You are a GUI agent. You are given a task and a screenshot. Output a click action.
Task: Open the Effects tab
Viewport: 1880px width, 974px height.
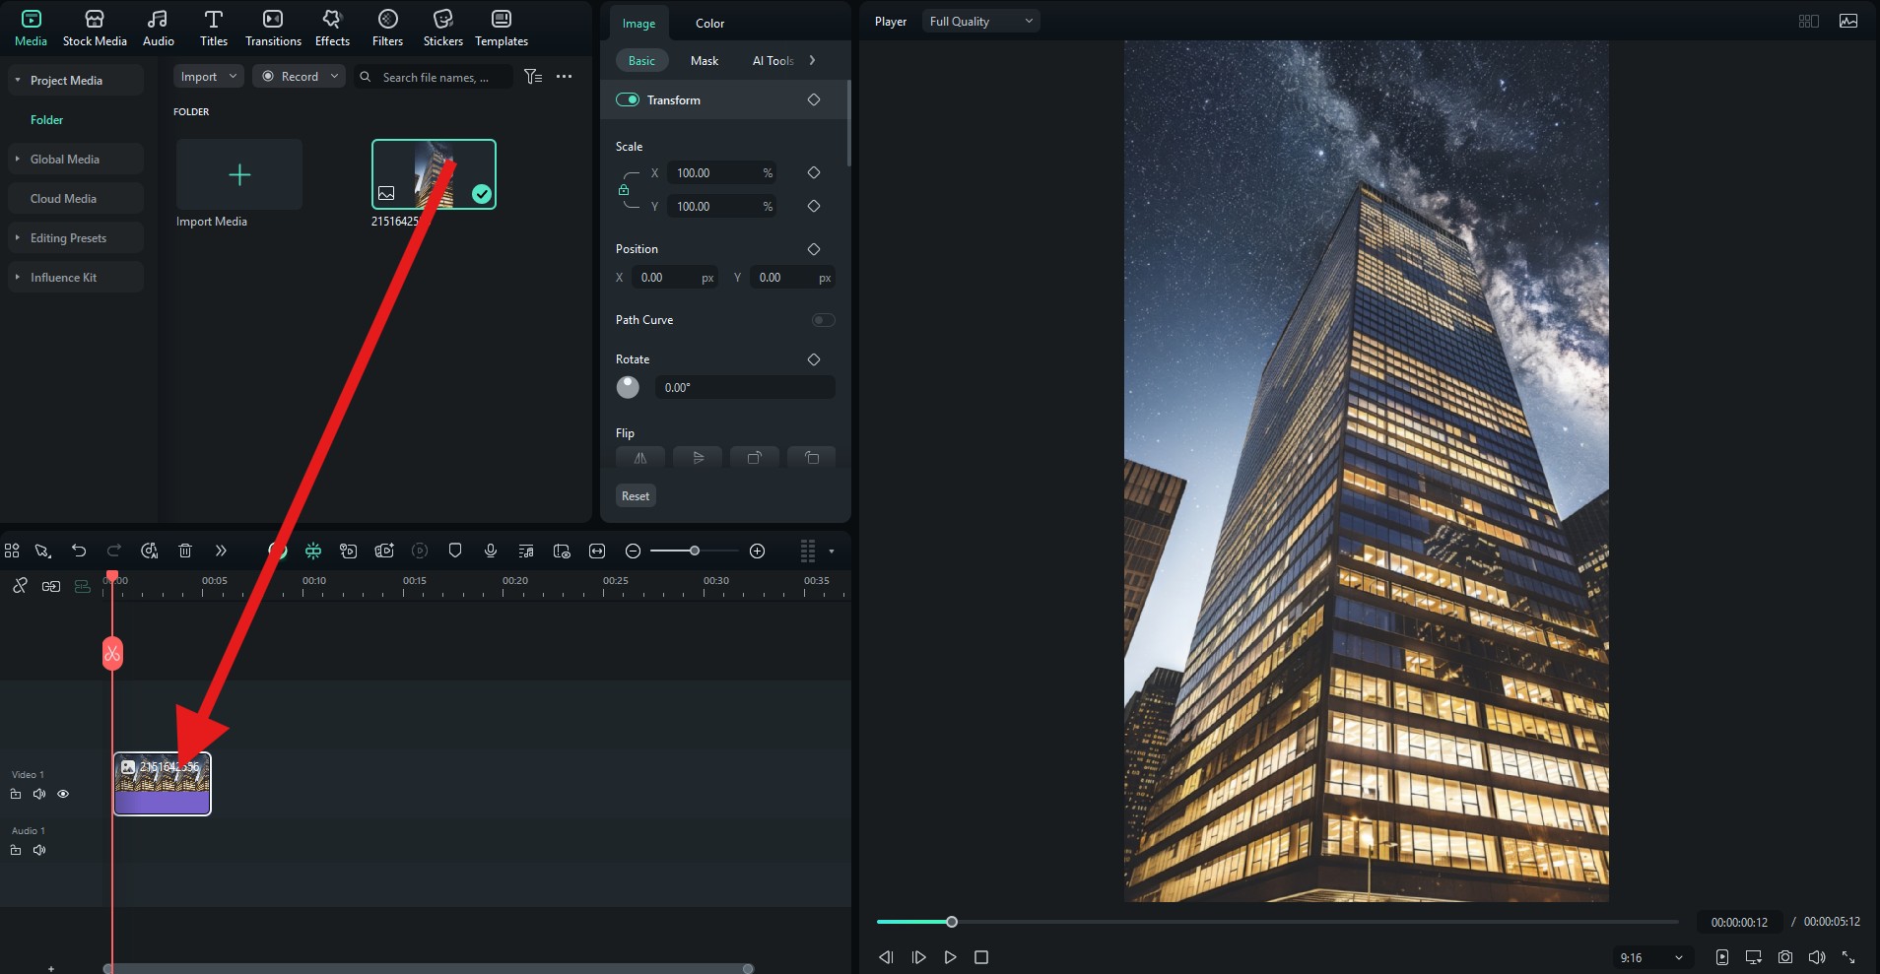point(332,29)
